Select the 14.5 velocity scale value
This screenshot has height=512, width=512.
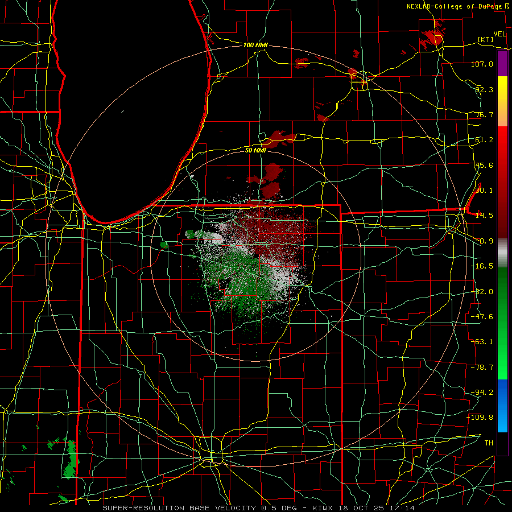click(484, 216)
